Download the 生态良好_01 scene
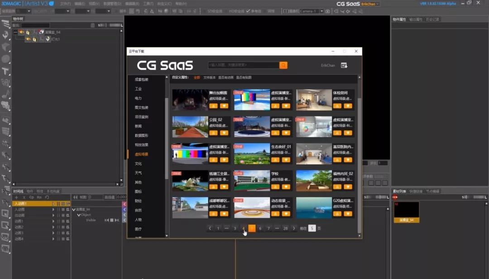 click(x=275, y=160)
